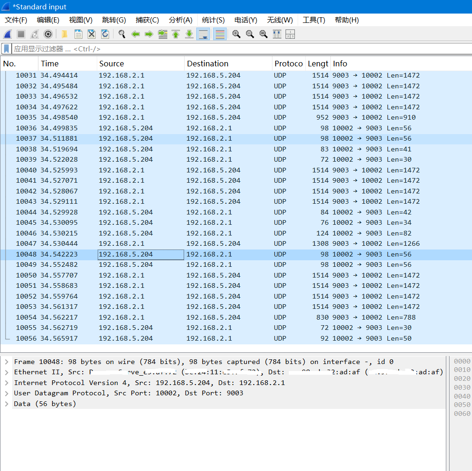The height and width of the screenshot is (471, 472).
Task: Reset text to normal size
Action: (x=264, y=34)
